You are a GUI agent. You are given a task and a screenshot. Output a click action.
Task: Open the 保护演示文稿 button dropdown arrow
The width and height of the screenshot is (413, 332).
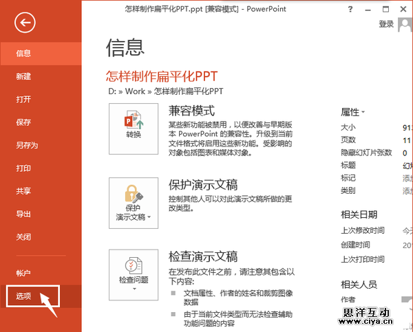(149, 217)
